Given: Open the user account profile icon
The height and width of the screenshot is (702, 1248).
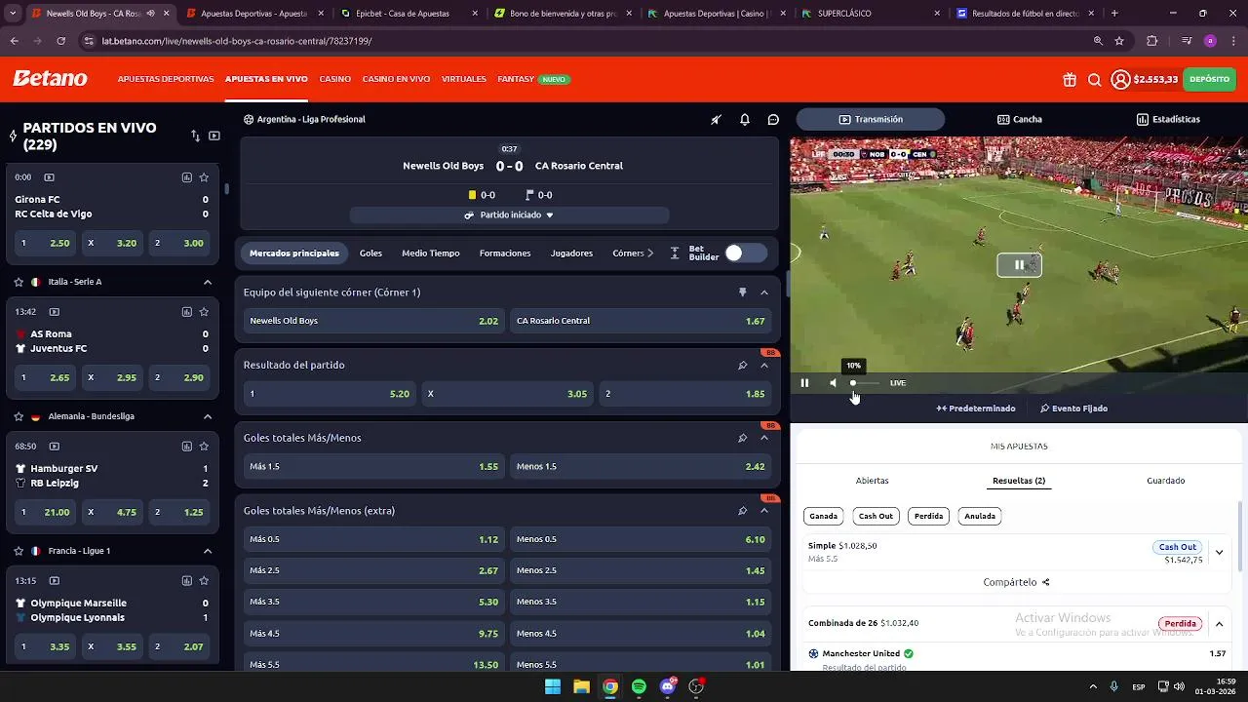Looking at the screenshot, I should point(1120,80).
